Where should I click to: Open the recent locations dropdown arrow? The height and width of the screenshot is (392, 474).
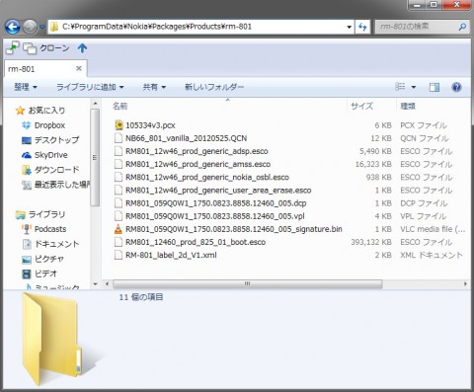(x=42, y=27)
